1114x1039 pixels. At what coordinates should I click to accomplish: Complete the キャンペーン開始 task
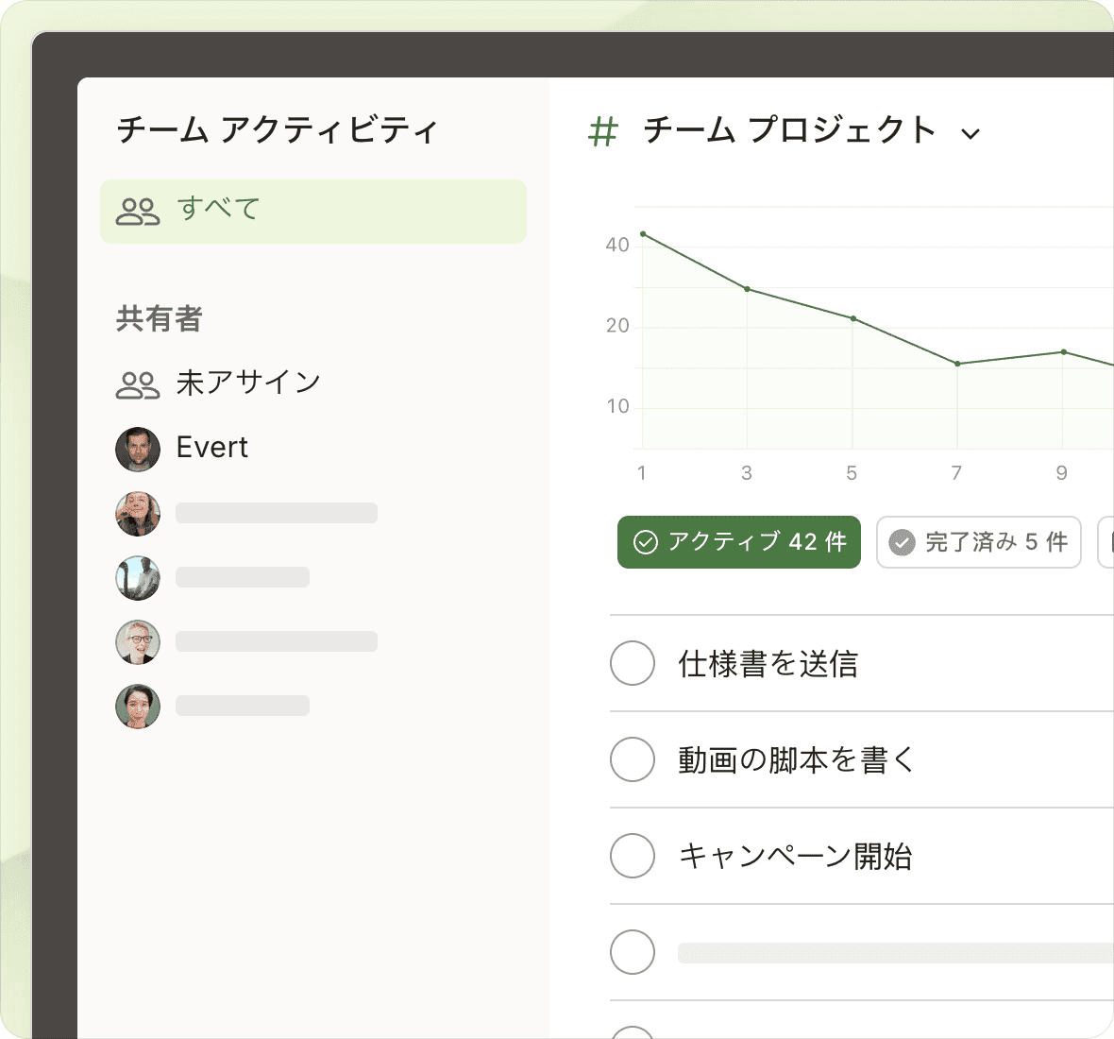point(633,856)
